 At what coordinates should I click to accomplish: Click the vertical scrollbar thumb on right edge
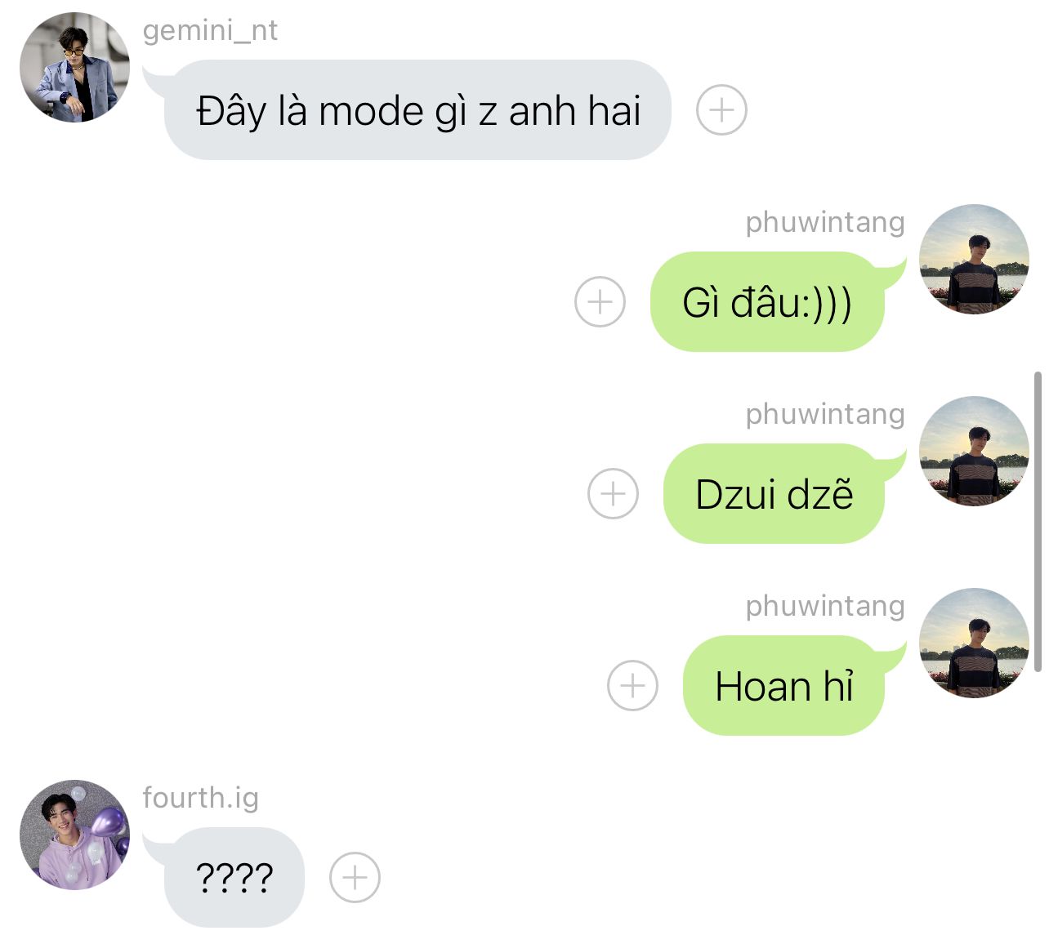point(1038,521)
